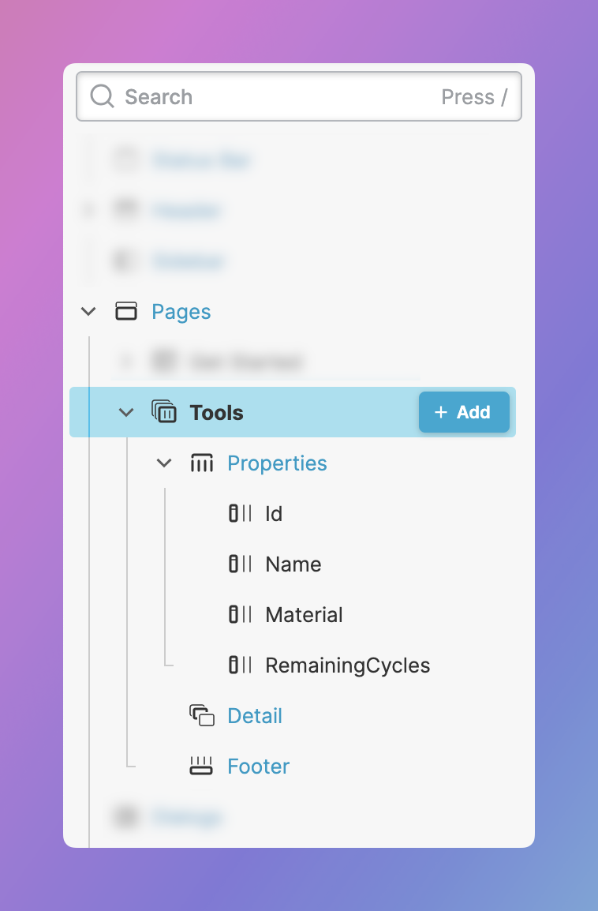Open the Detail tree item
Screen dimensions: 598x911
point(255,716)
